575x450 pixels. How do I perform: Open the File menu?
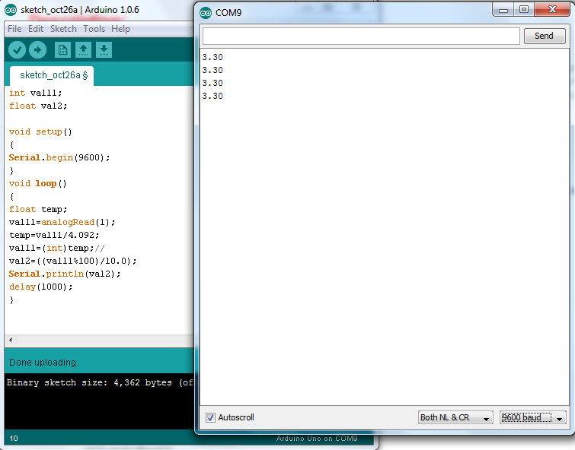pyautogui.click(x=14, y=29)
